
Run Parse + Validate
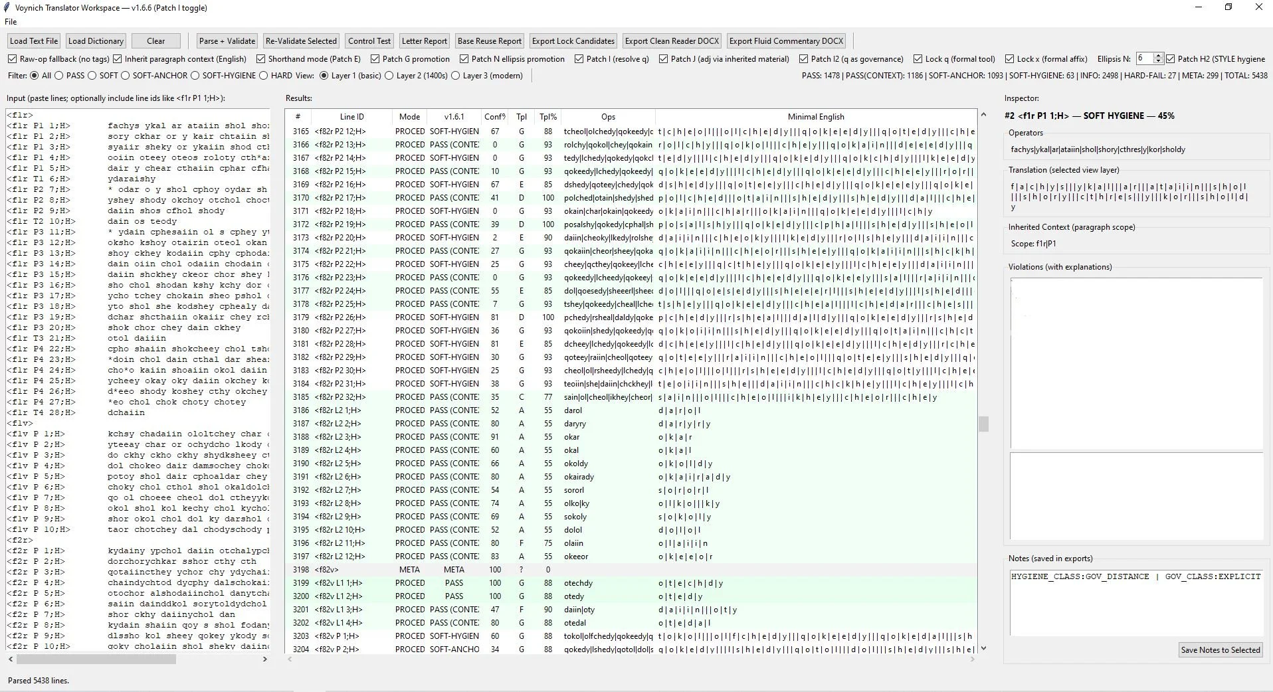(x=226, y=41)
